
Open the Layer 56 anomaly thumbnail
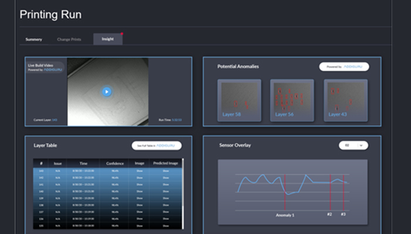(x=292, y=100)
